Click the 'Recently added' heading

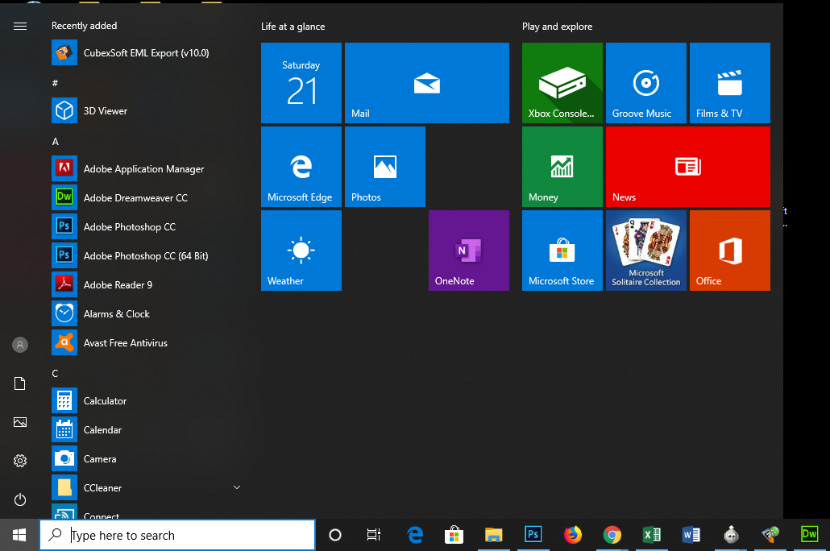84,26
